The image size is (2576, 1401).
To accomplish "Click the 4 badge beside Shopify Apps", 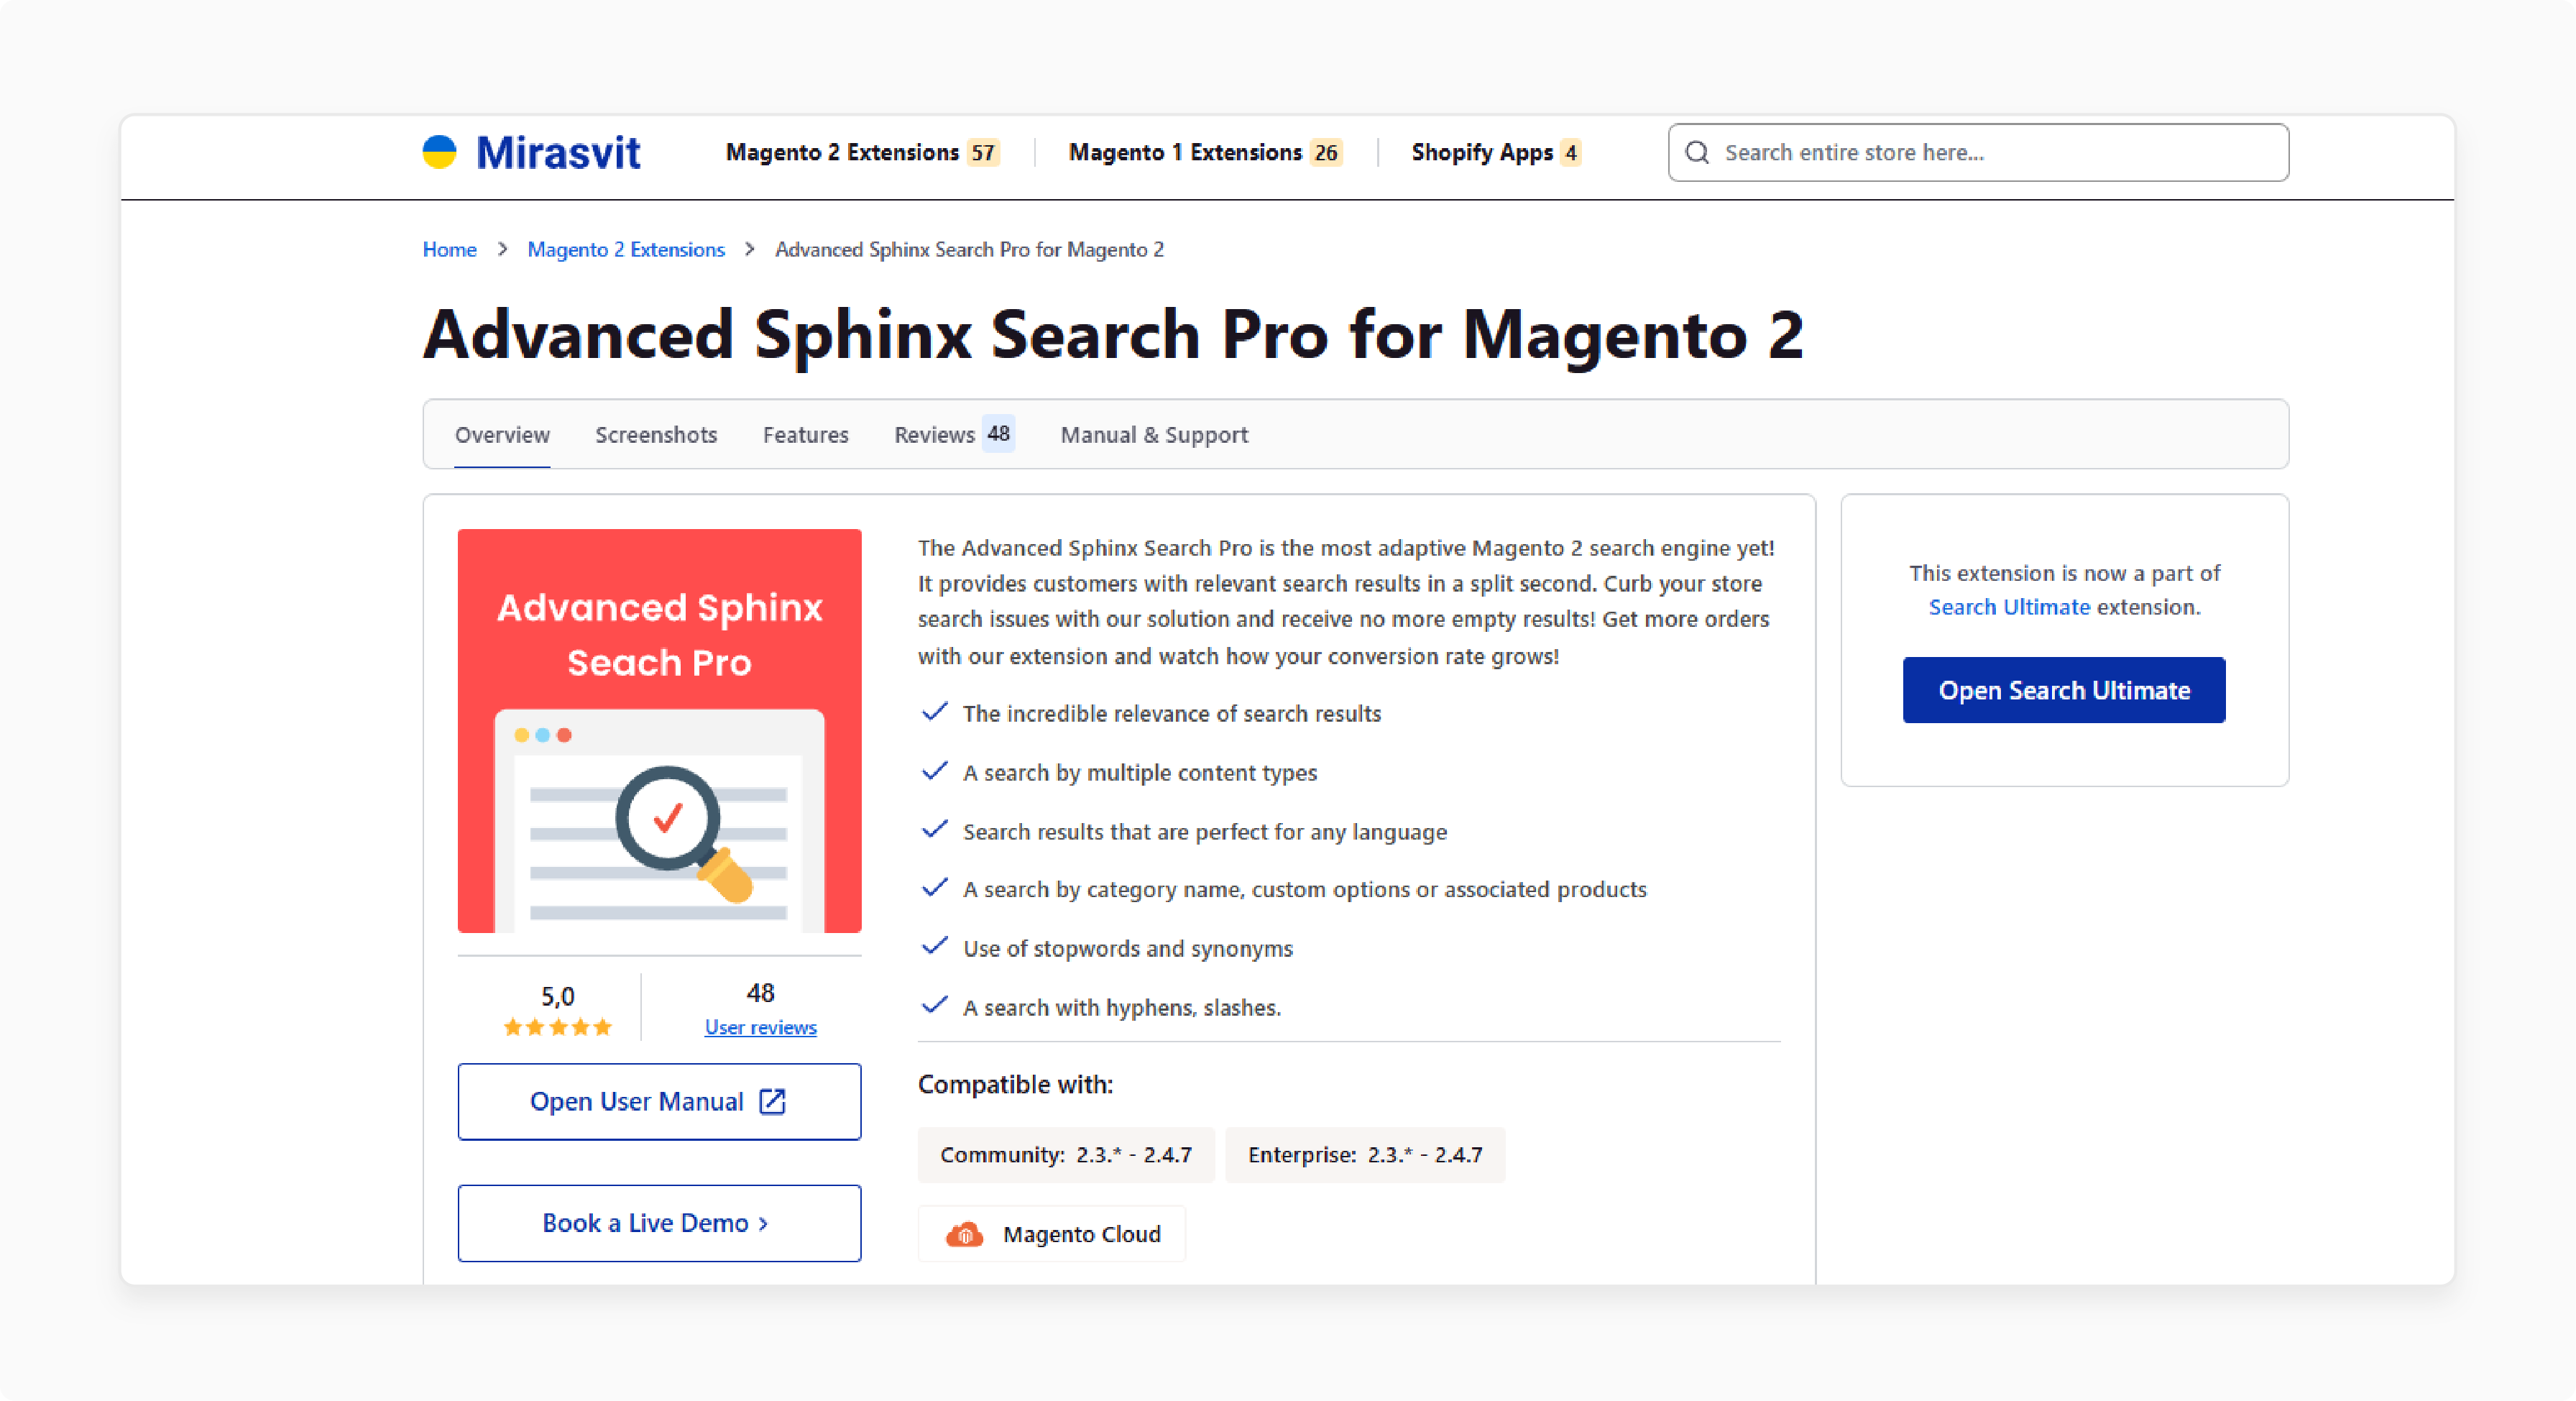I will click(x=1570, y=153).
